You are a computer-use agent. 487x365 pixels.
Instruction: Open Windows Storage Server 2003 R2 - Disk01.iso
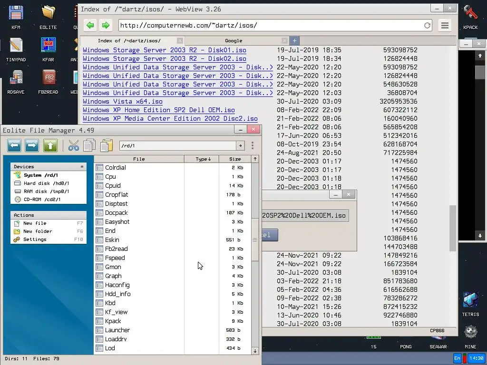[x=164, y=50]
